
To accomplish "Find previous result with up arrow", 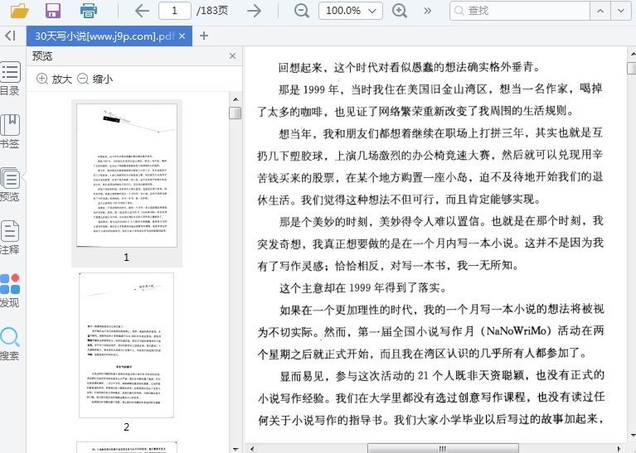I will [x=600, y=11].
